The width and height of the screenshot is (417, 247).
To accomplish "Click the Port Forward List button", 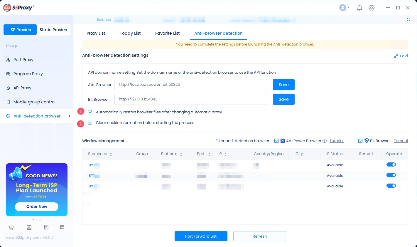I will [x=201, y=236].
